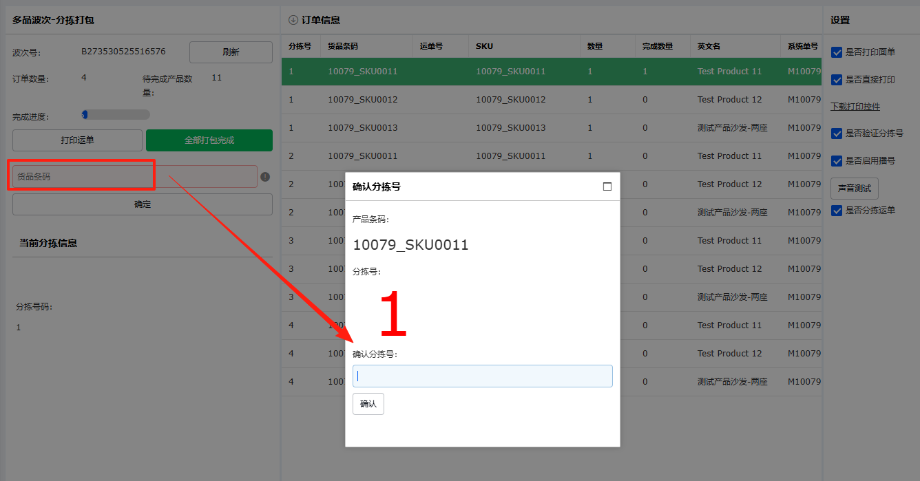
Task: Click the SKU column header
Action: [484, 46]
